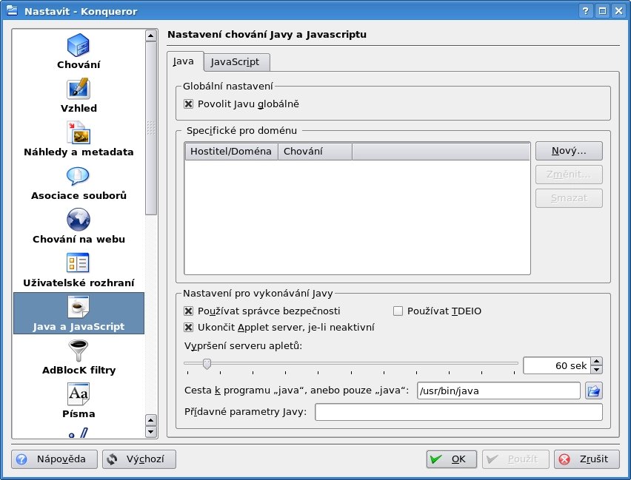Click the folder browse icon for java path
The image size is (631, 480).
[593, 391]
